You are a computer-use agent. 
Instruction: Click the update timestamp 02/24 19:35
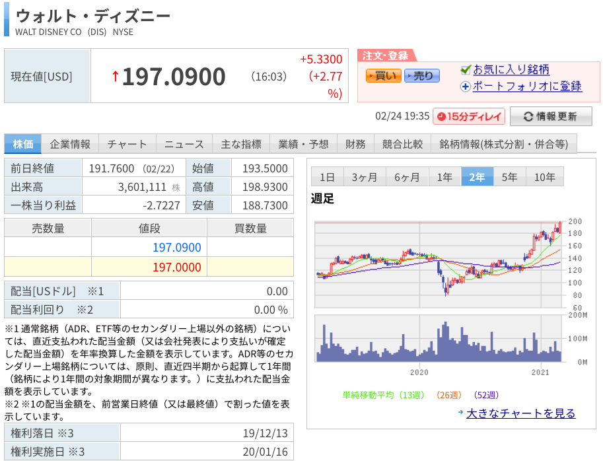pos(402,116)
